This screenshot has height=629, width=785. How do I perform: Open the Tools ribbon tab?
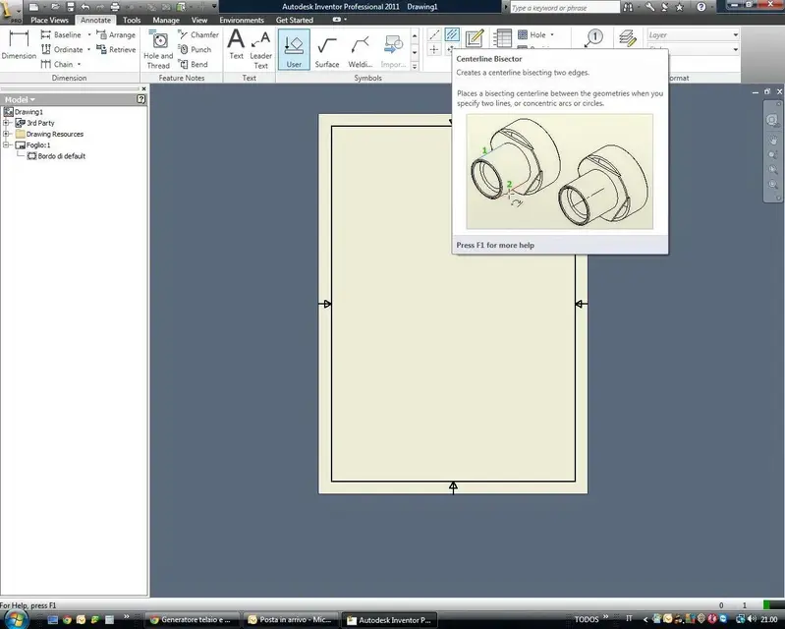click(x=132, y=20)
